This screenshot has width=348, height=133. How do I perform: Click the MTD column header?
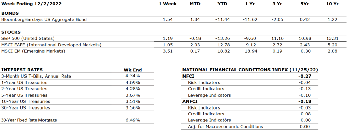point(195,4)
